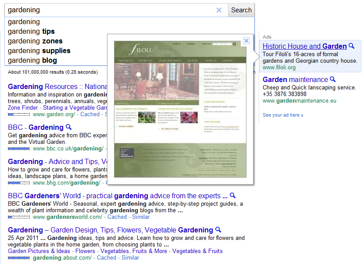Screen dimensions: 364x264
Task: Click preview magnifier beside BBC Gardeners' World
Action: (x=232, y=196)
